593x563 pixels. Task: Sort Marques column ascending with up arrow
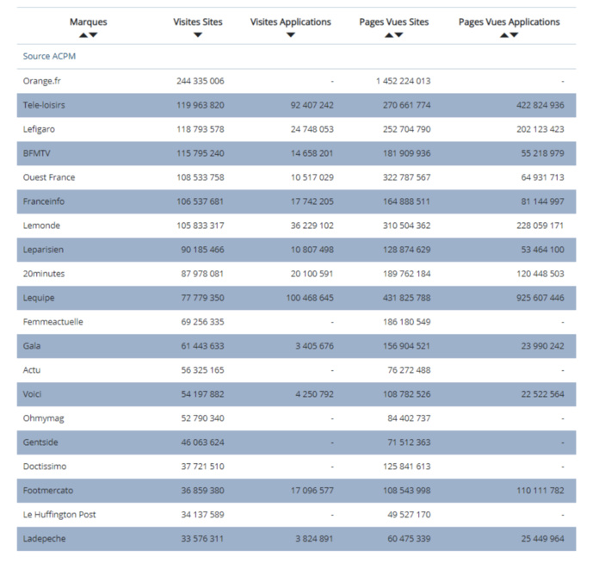(83, 35)
